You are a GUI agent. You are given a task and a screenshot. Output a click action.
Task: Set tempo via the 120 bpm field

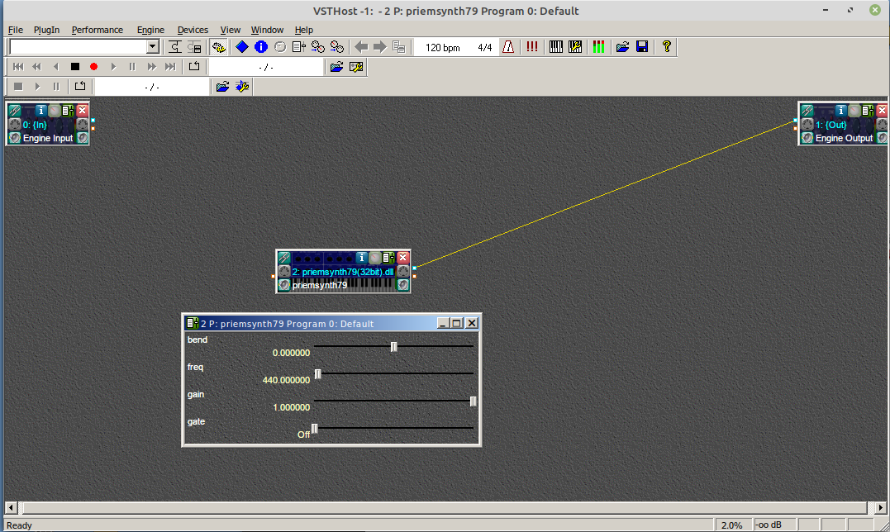(443, 48)
